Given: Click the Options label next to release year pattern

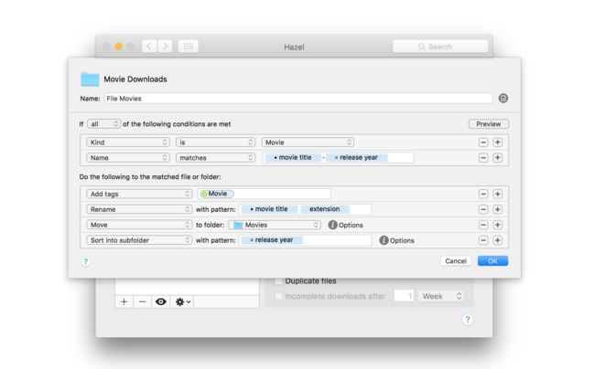Looking at the screenshot, I should [x=402, y=241].
